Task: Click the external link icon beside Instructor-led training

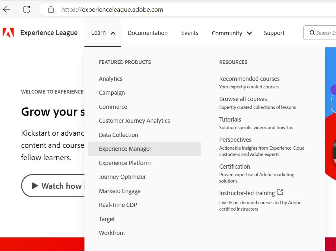Action: point(280,192)
